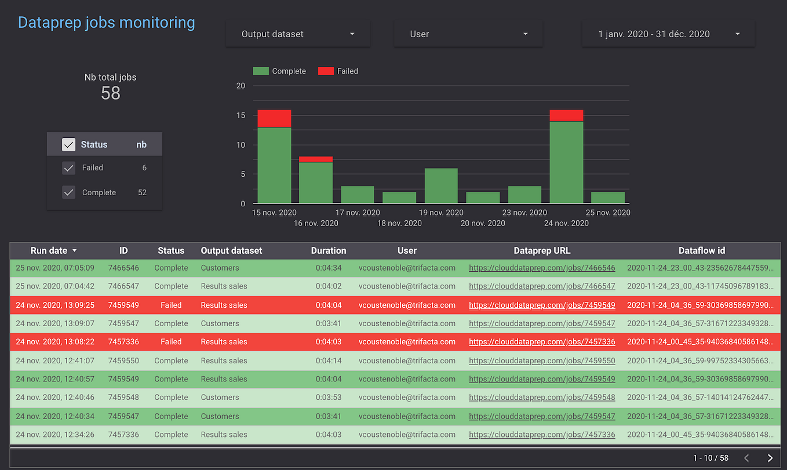Click the previous page arrow

[x=746, y=458]
